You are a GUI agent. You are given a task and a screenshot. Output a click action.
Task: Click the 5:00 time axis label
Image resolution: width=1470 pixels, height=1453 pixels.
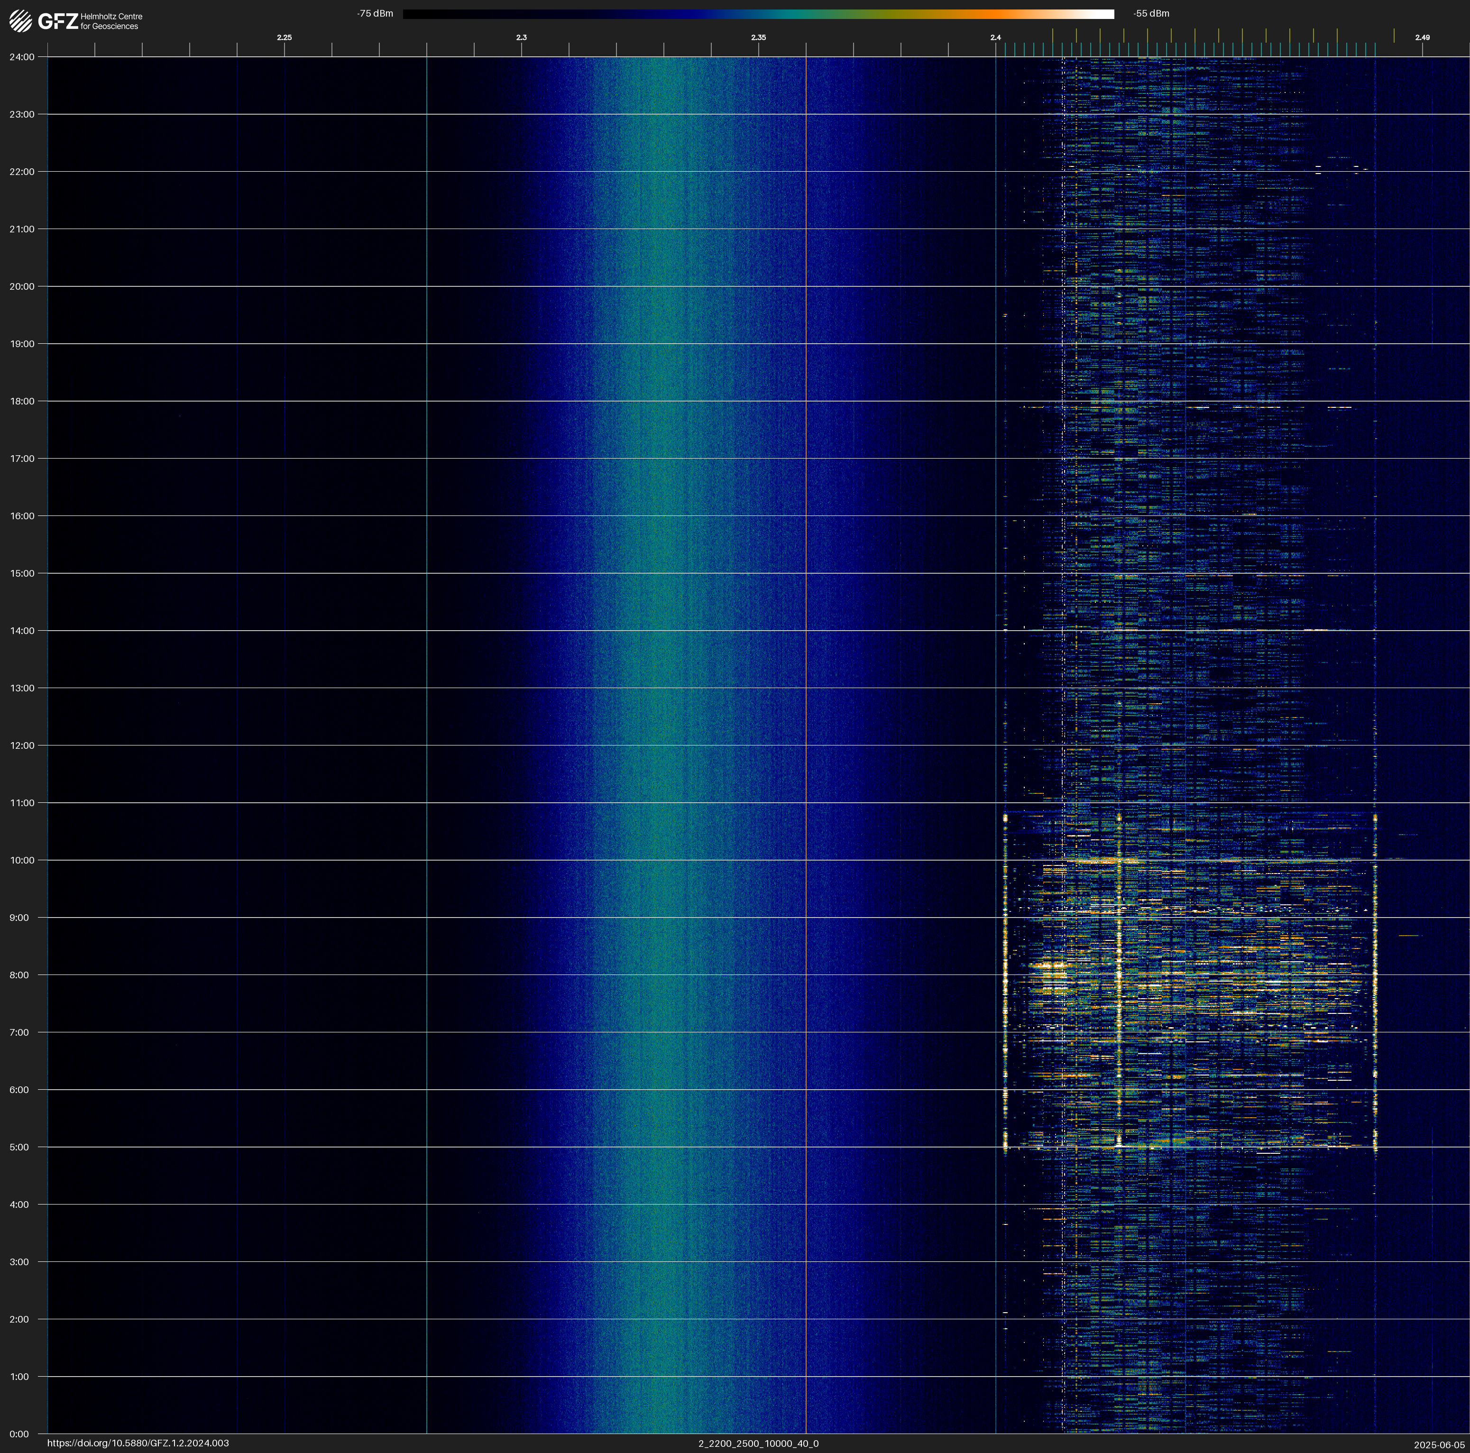[x=19, y=1147]
